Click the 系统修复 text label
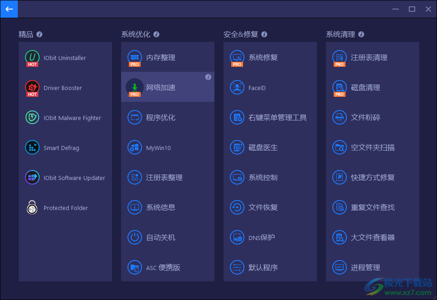The image size is (437, 300). (263, 58)
